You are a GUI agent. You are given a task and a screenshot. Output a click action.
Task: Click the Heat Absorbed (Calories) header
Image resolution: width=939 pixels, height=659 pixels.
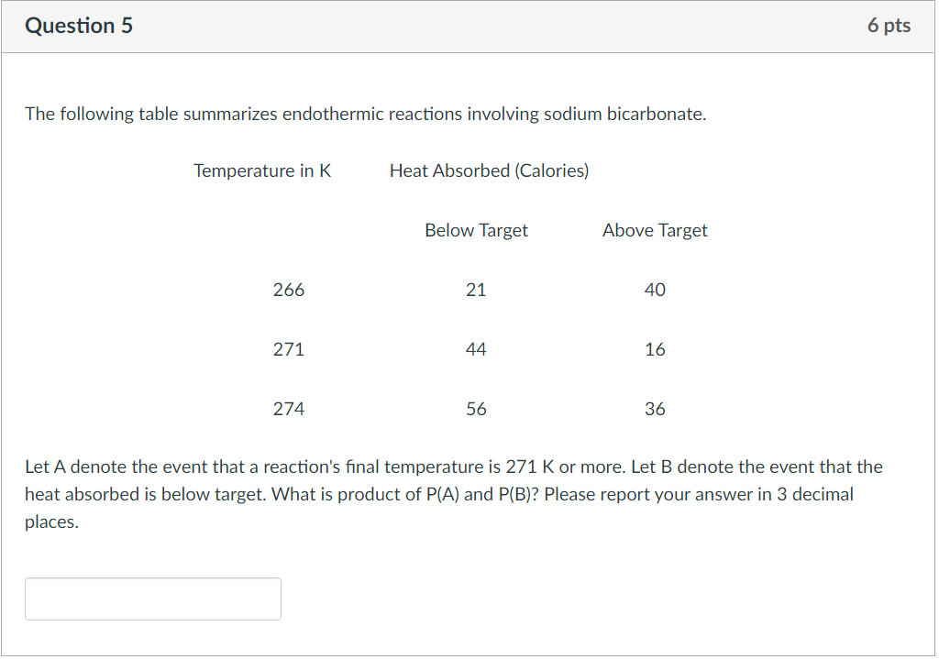(489, 170)
